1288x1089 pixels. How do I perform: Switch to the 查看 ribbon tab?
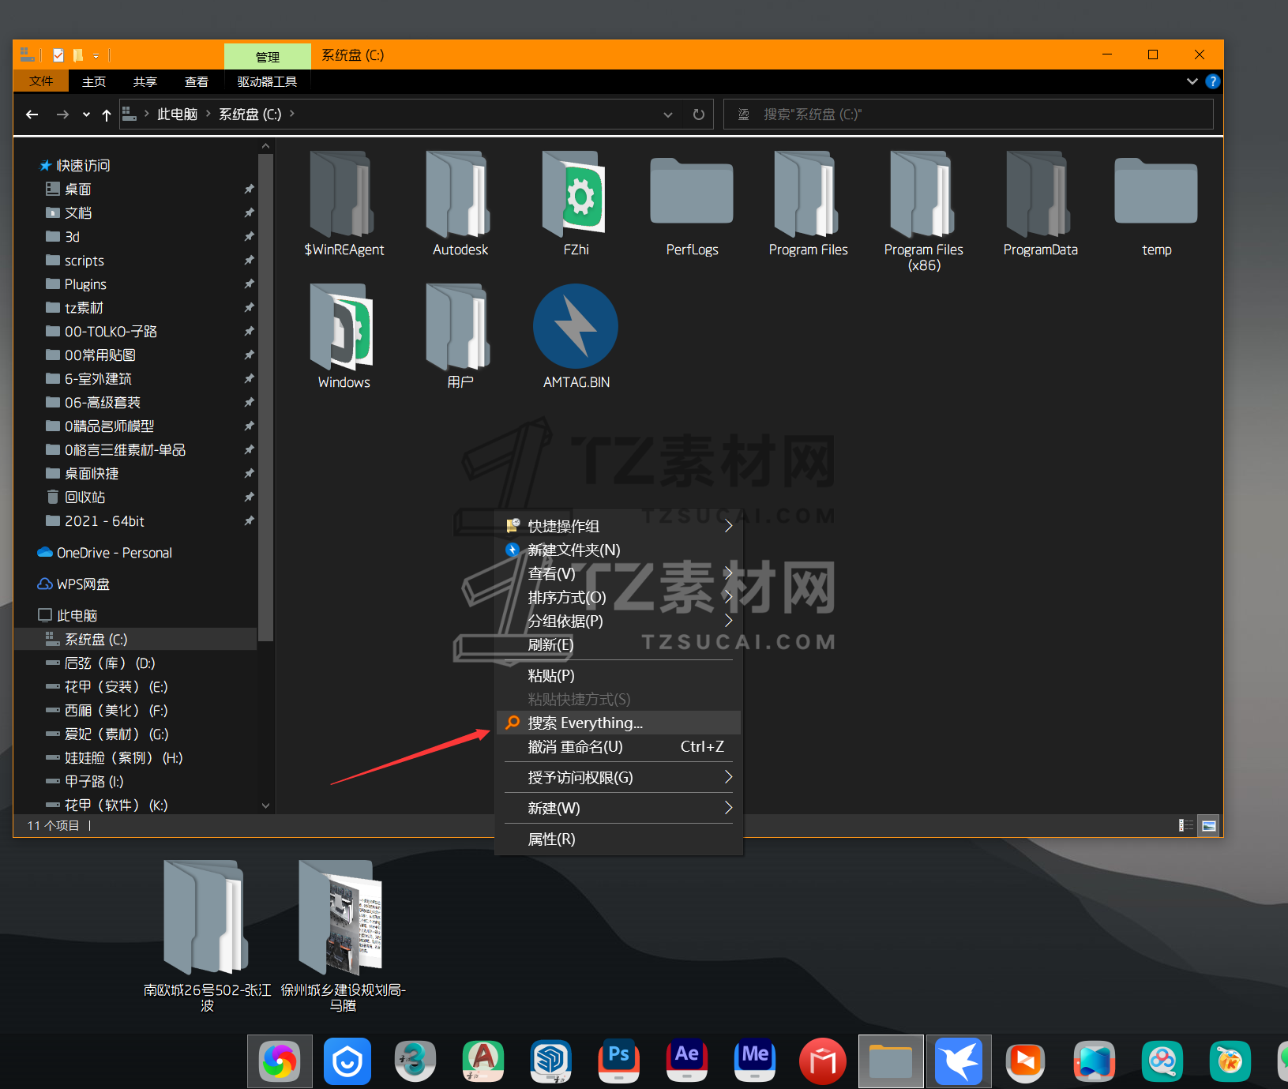tap(197, 82)
